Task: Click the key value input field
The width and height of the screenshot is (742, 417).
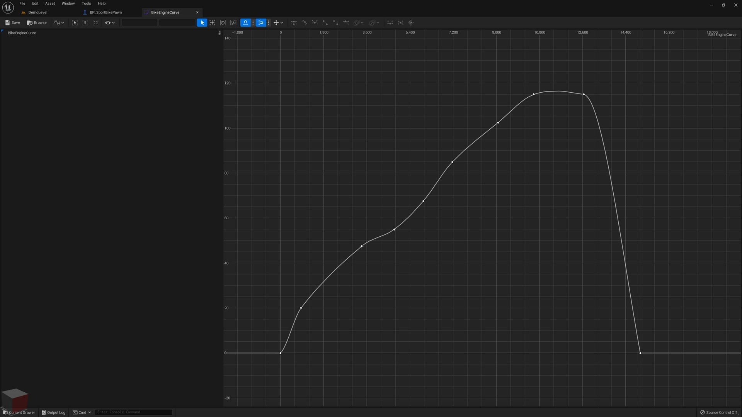Action: click(177, 23)
